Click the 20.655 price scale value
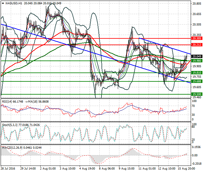 tap(197, 14)
